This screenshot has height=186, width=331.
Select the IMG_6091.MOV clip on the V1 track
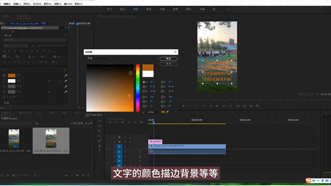pos(187,146)
